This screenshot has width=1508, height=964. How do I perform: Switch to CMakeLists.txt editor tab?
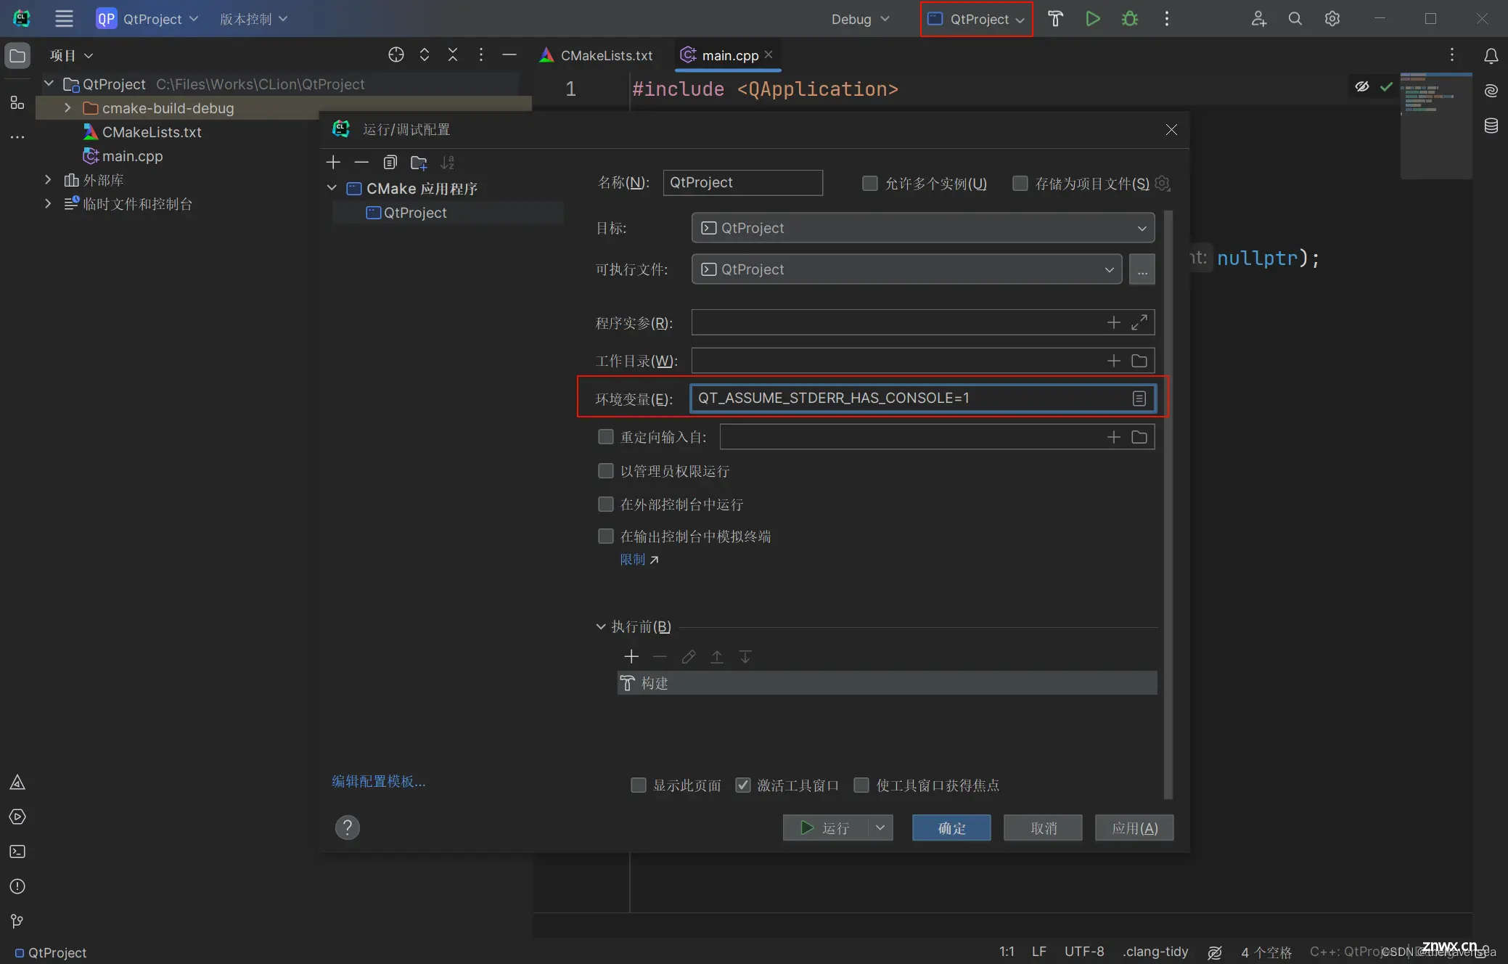point(597,55)
